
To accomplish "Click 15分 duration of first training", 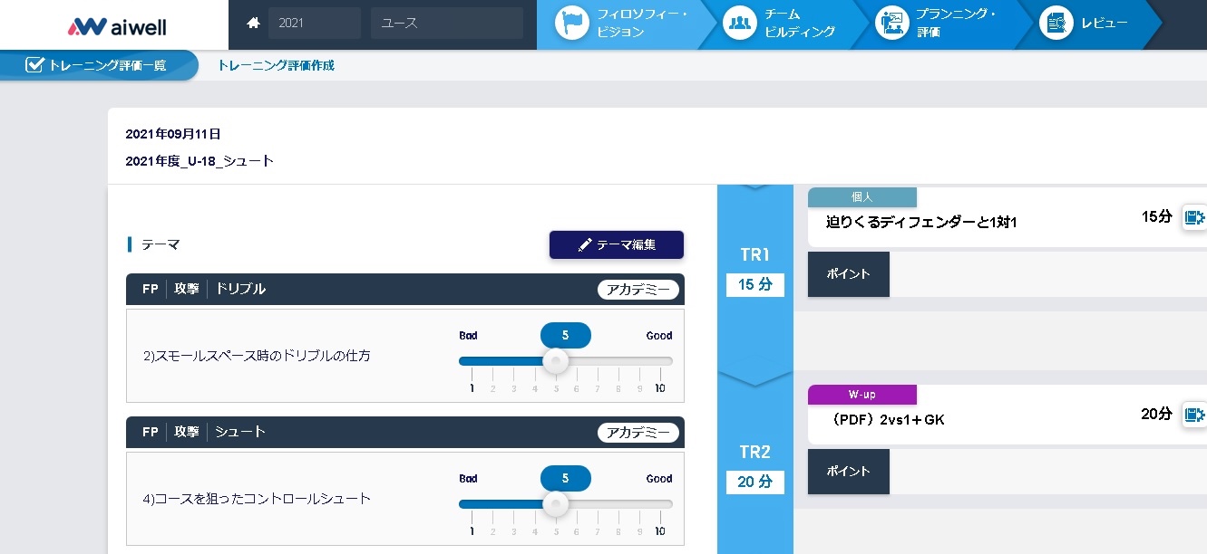I will [1157, 216].
